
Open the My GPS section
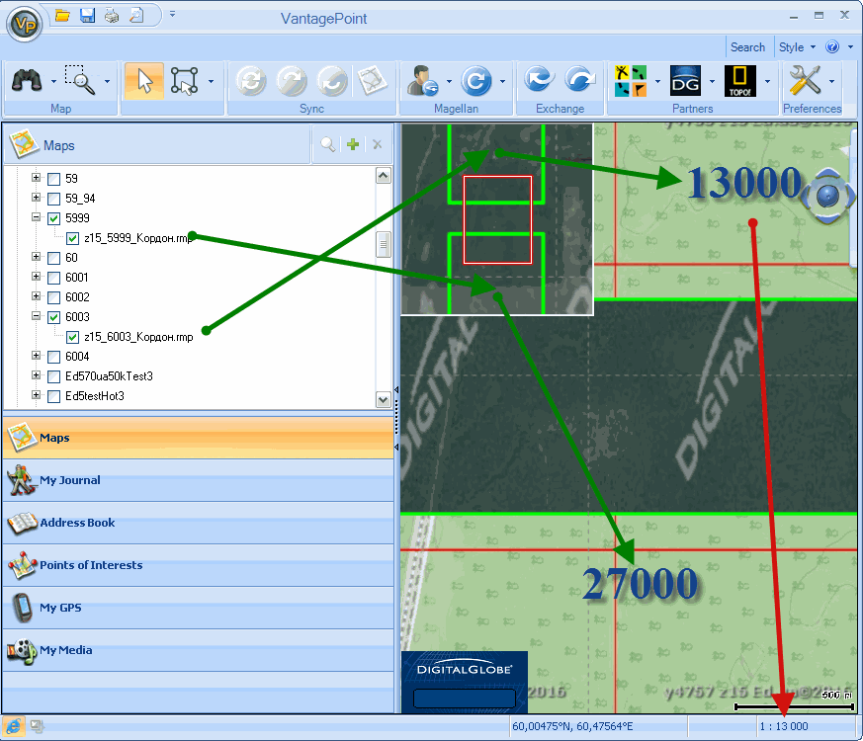(60, 608)
